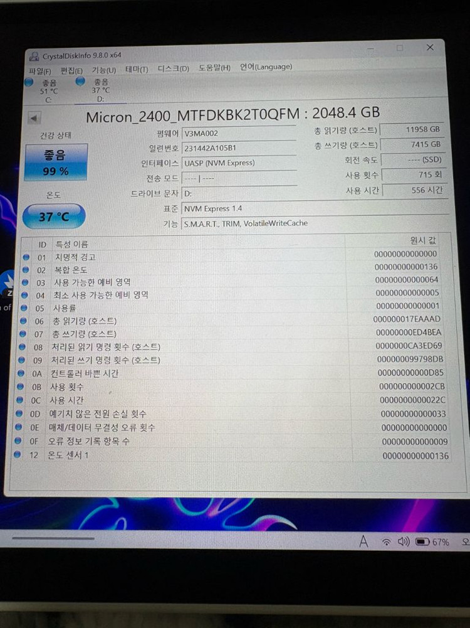This screenshot has height=628, width=470.
Task: Click the 특성 이름 column header
Action: (71, 244)
